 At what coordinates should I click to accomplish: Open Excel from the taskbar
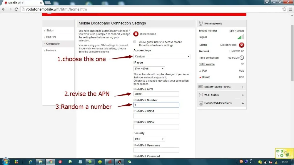click(70, 162)
